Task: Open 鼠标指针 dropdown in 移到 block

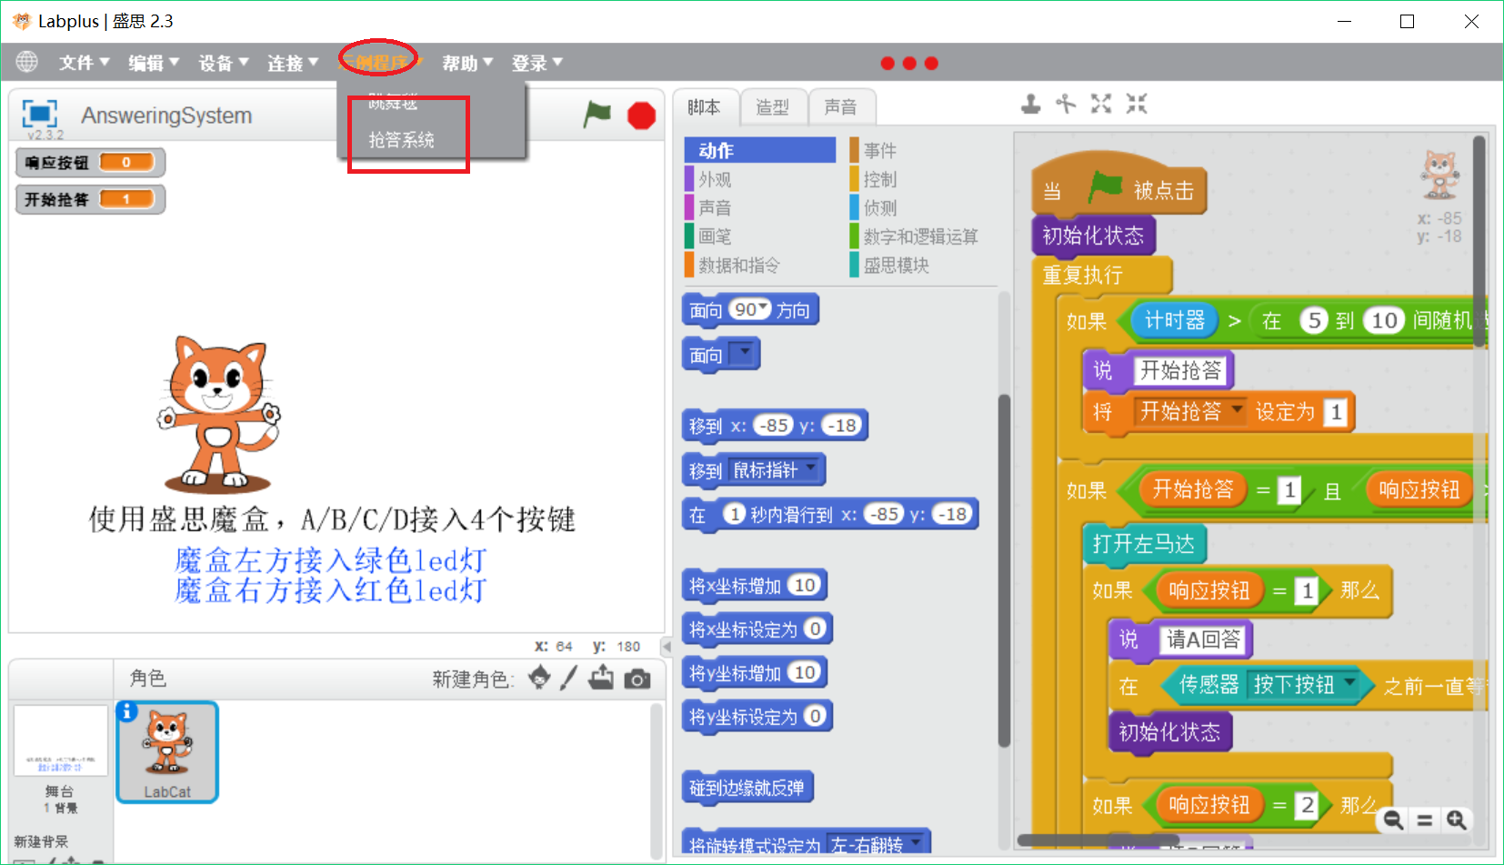Action: [x=809, y=468]
